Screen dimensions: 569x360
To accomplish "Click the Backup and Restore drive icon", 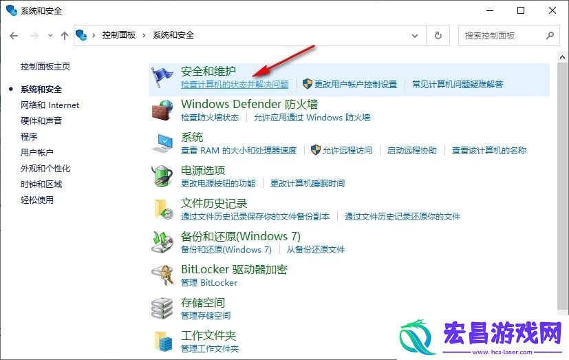I will point(162,242).
